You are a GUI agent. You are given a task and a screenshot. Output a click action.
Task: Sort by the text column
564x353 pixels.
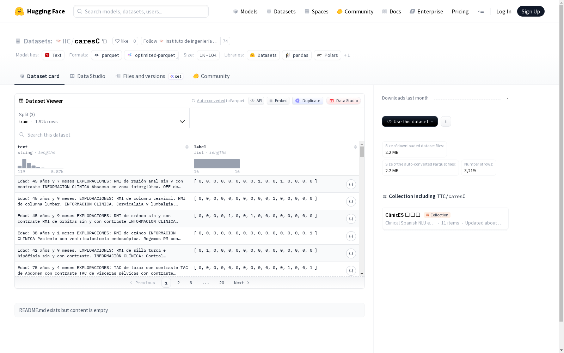point(187,147)
